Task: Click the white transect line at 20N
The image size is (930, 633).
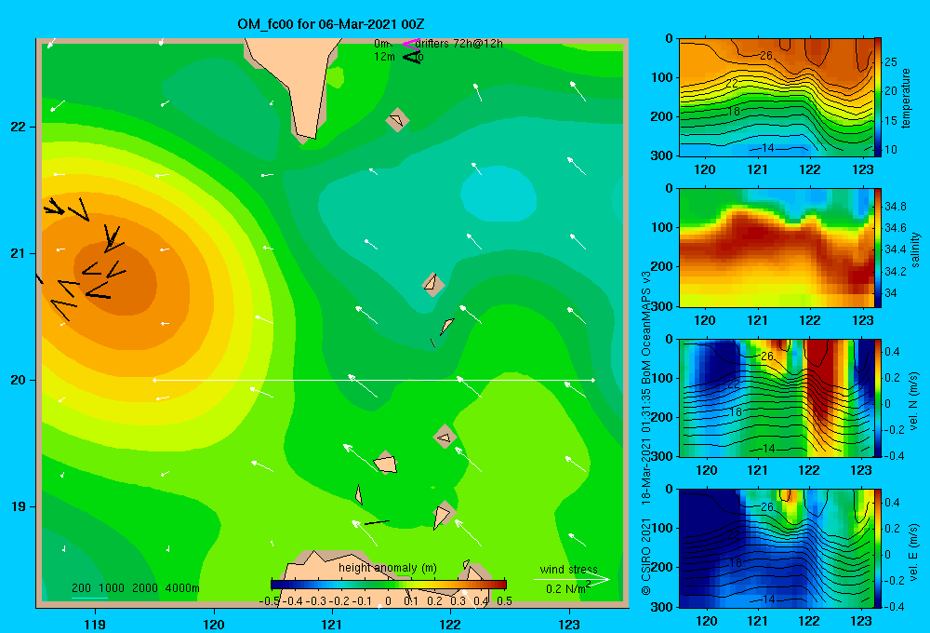Action: pyautogui.click(x=374, y=380)
